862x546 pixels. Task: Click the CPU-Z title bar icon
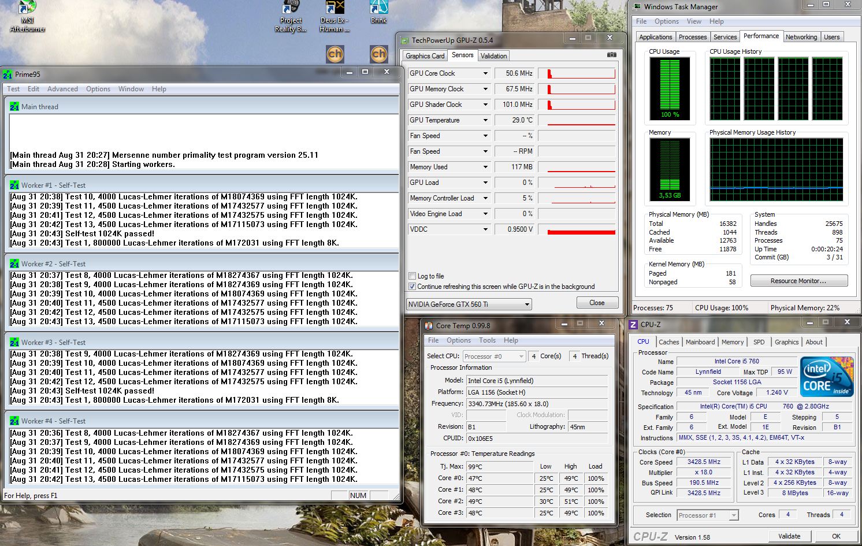click(633, 324)
